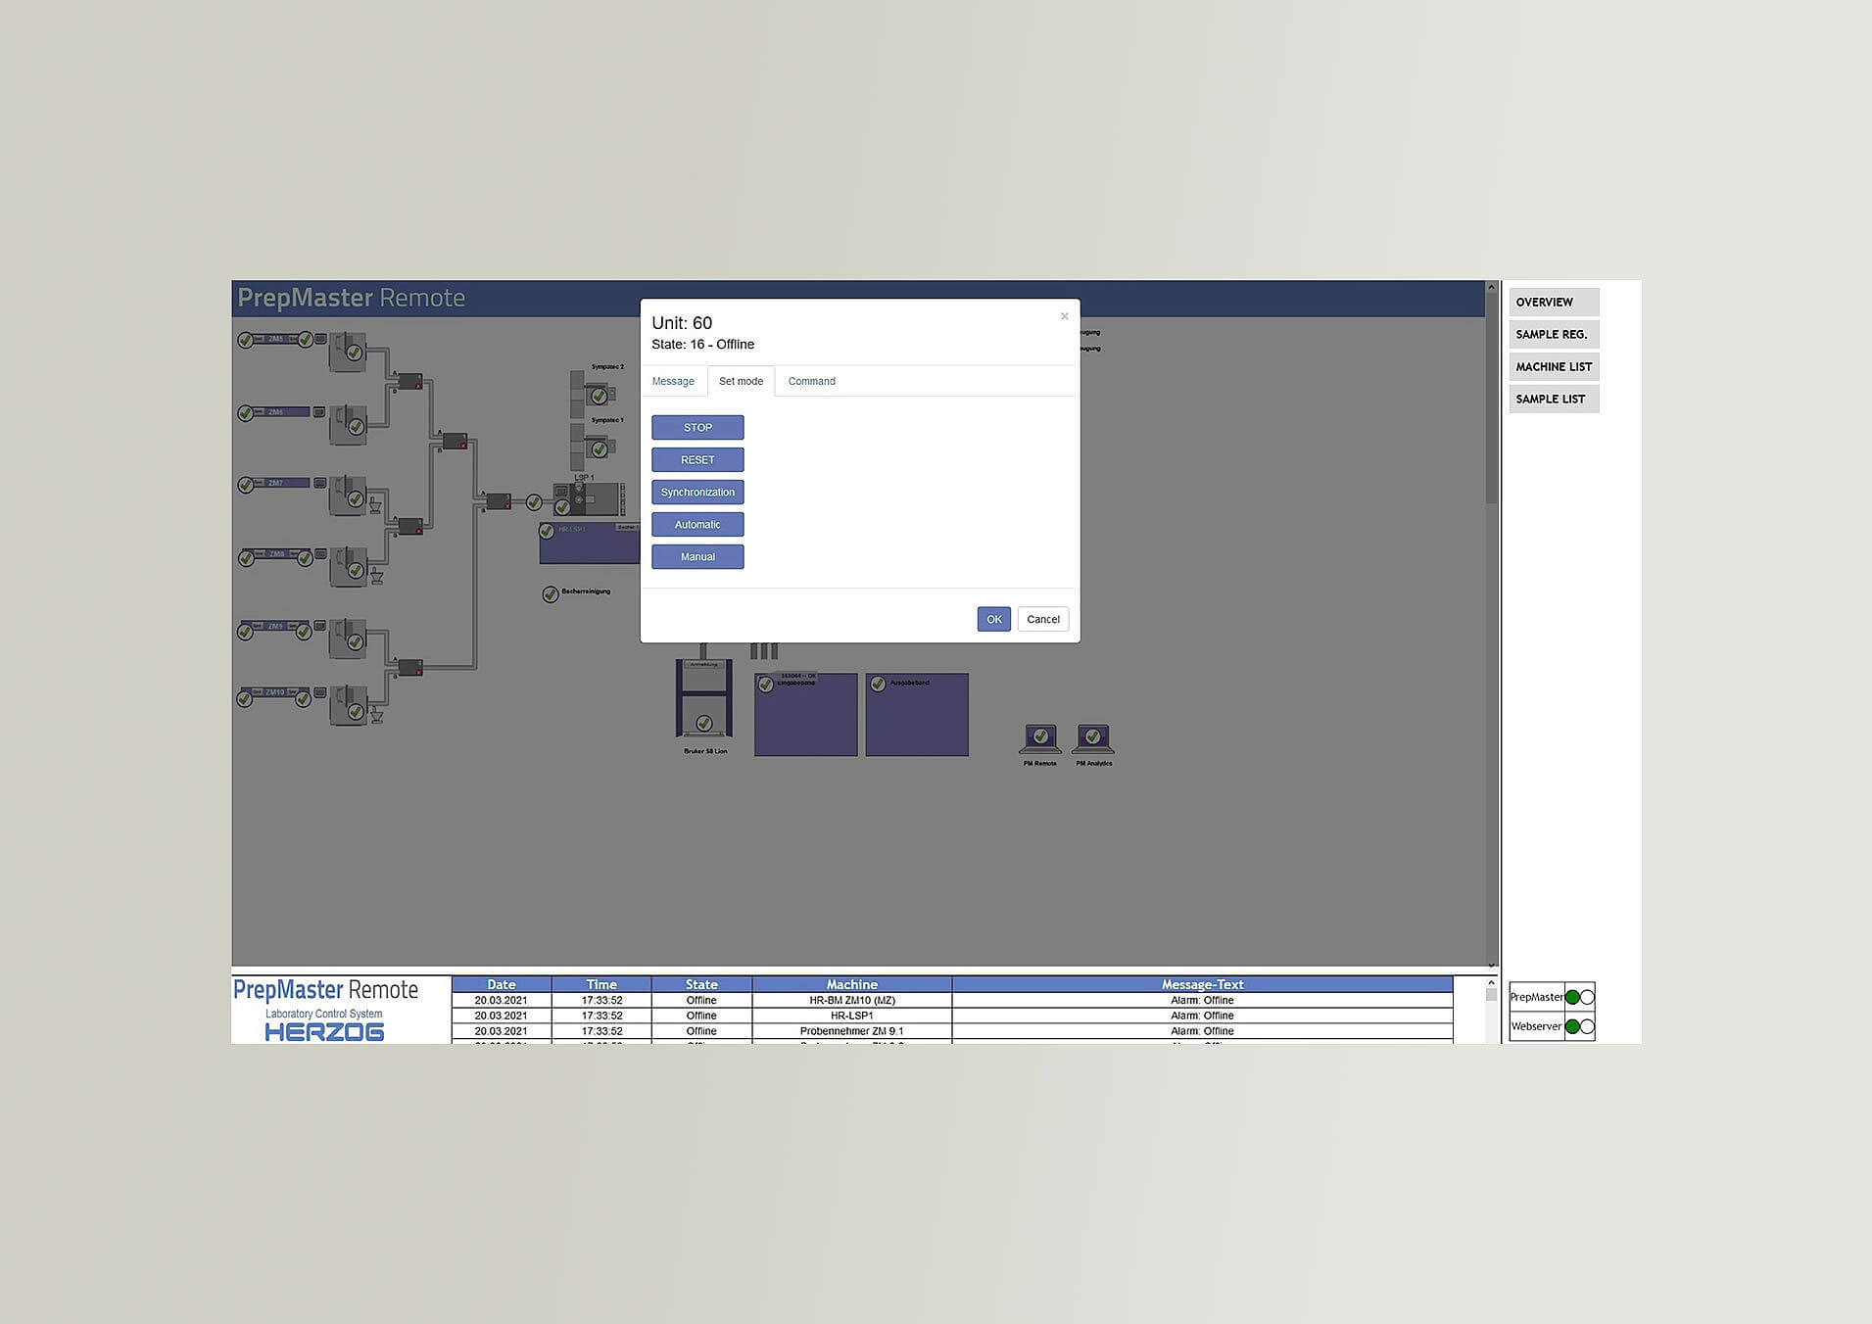The width and height of the screenshot is (1872, 1324).
Task: Click the main view vertical scrollbar thumb
Action: (x=1491, y=399)
